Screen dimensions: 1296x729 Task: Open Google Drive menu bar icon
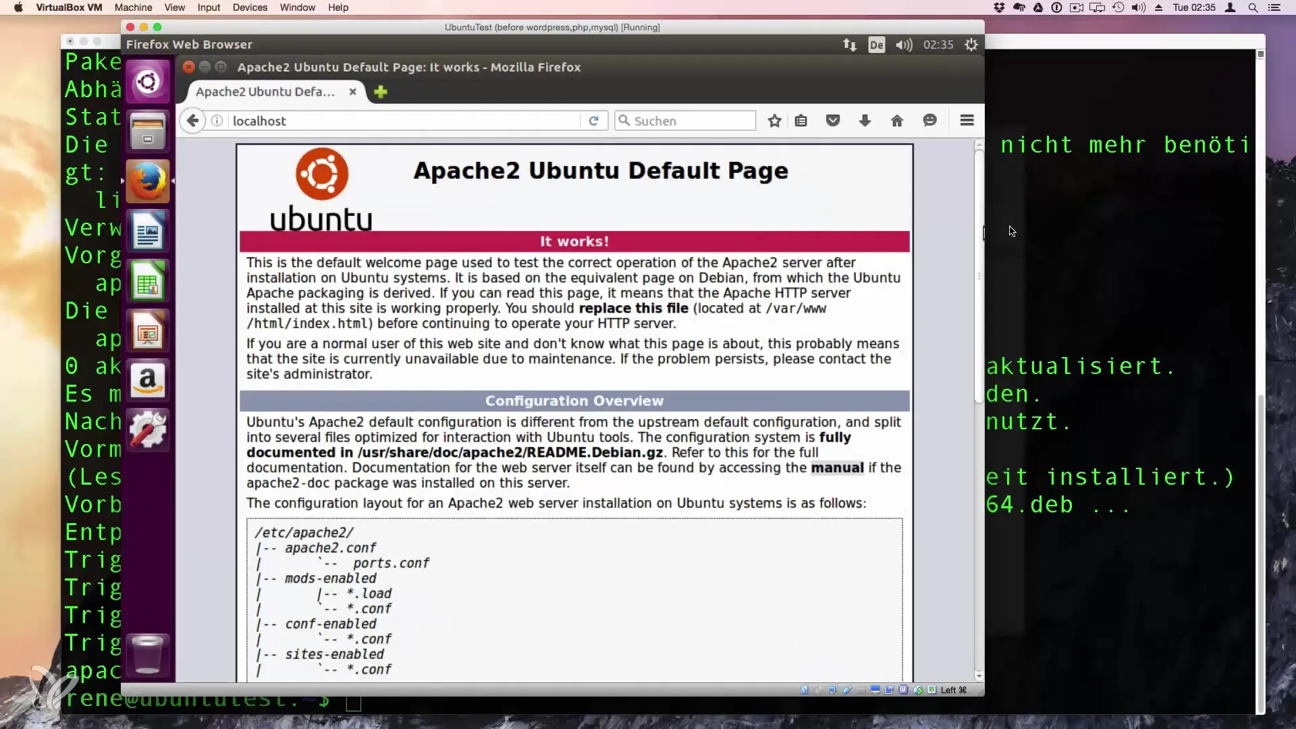[x=1038, y=7]
